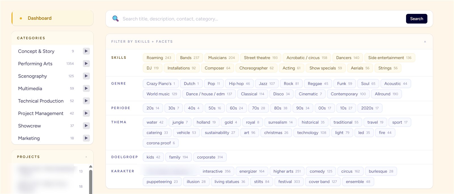
Task: Select the living statues karakter chip
Action: (230, 182)
